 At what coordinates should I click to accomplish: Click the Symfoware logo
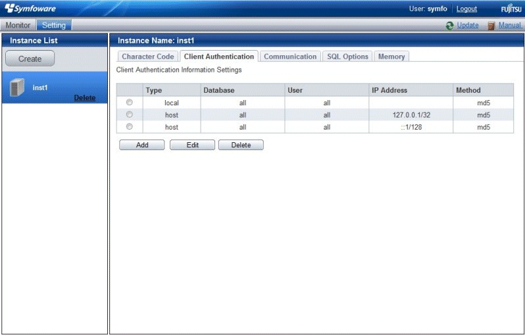[x=30, y=9]
